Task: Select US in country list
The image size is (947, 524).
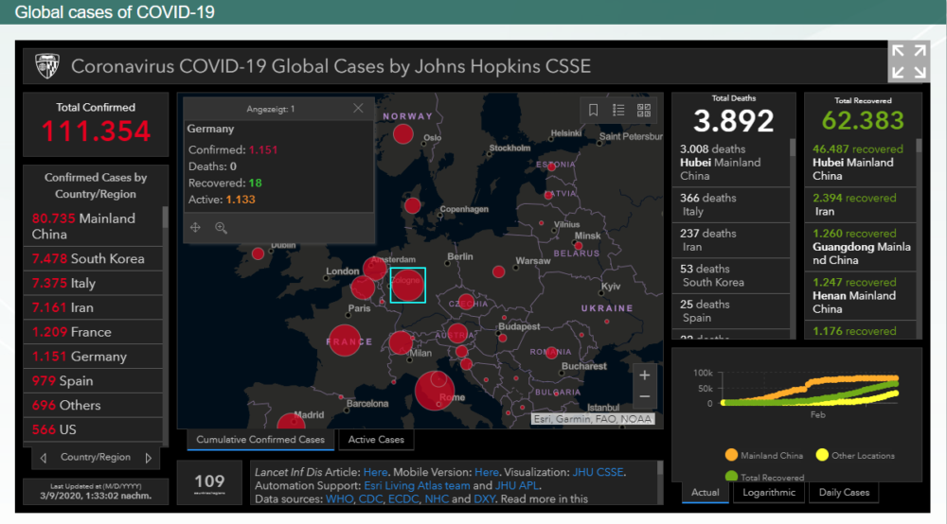Action: tap(93, 429)
